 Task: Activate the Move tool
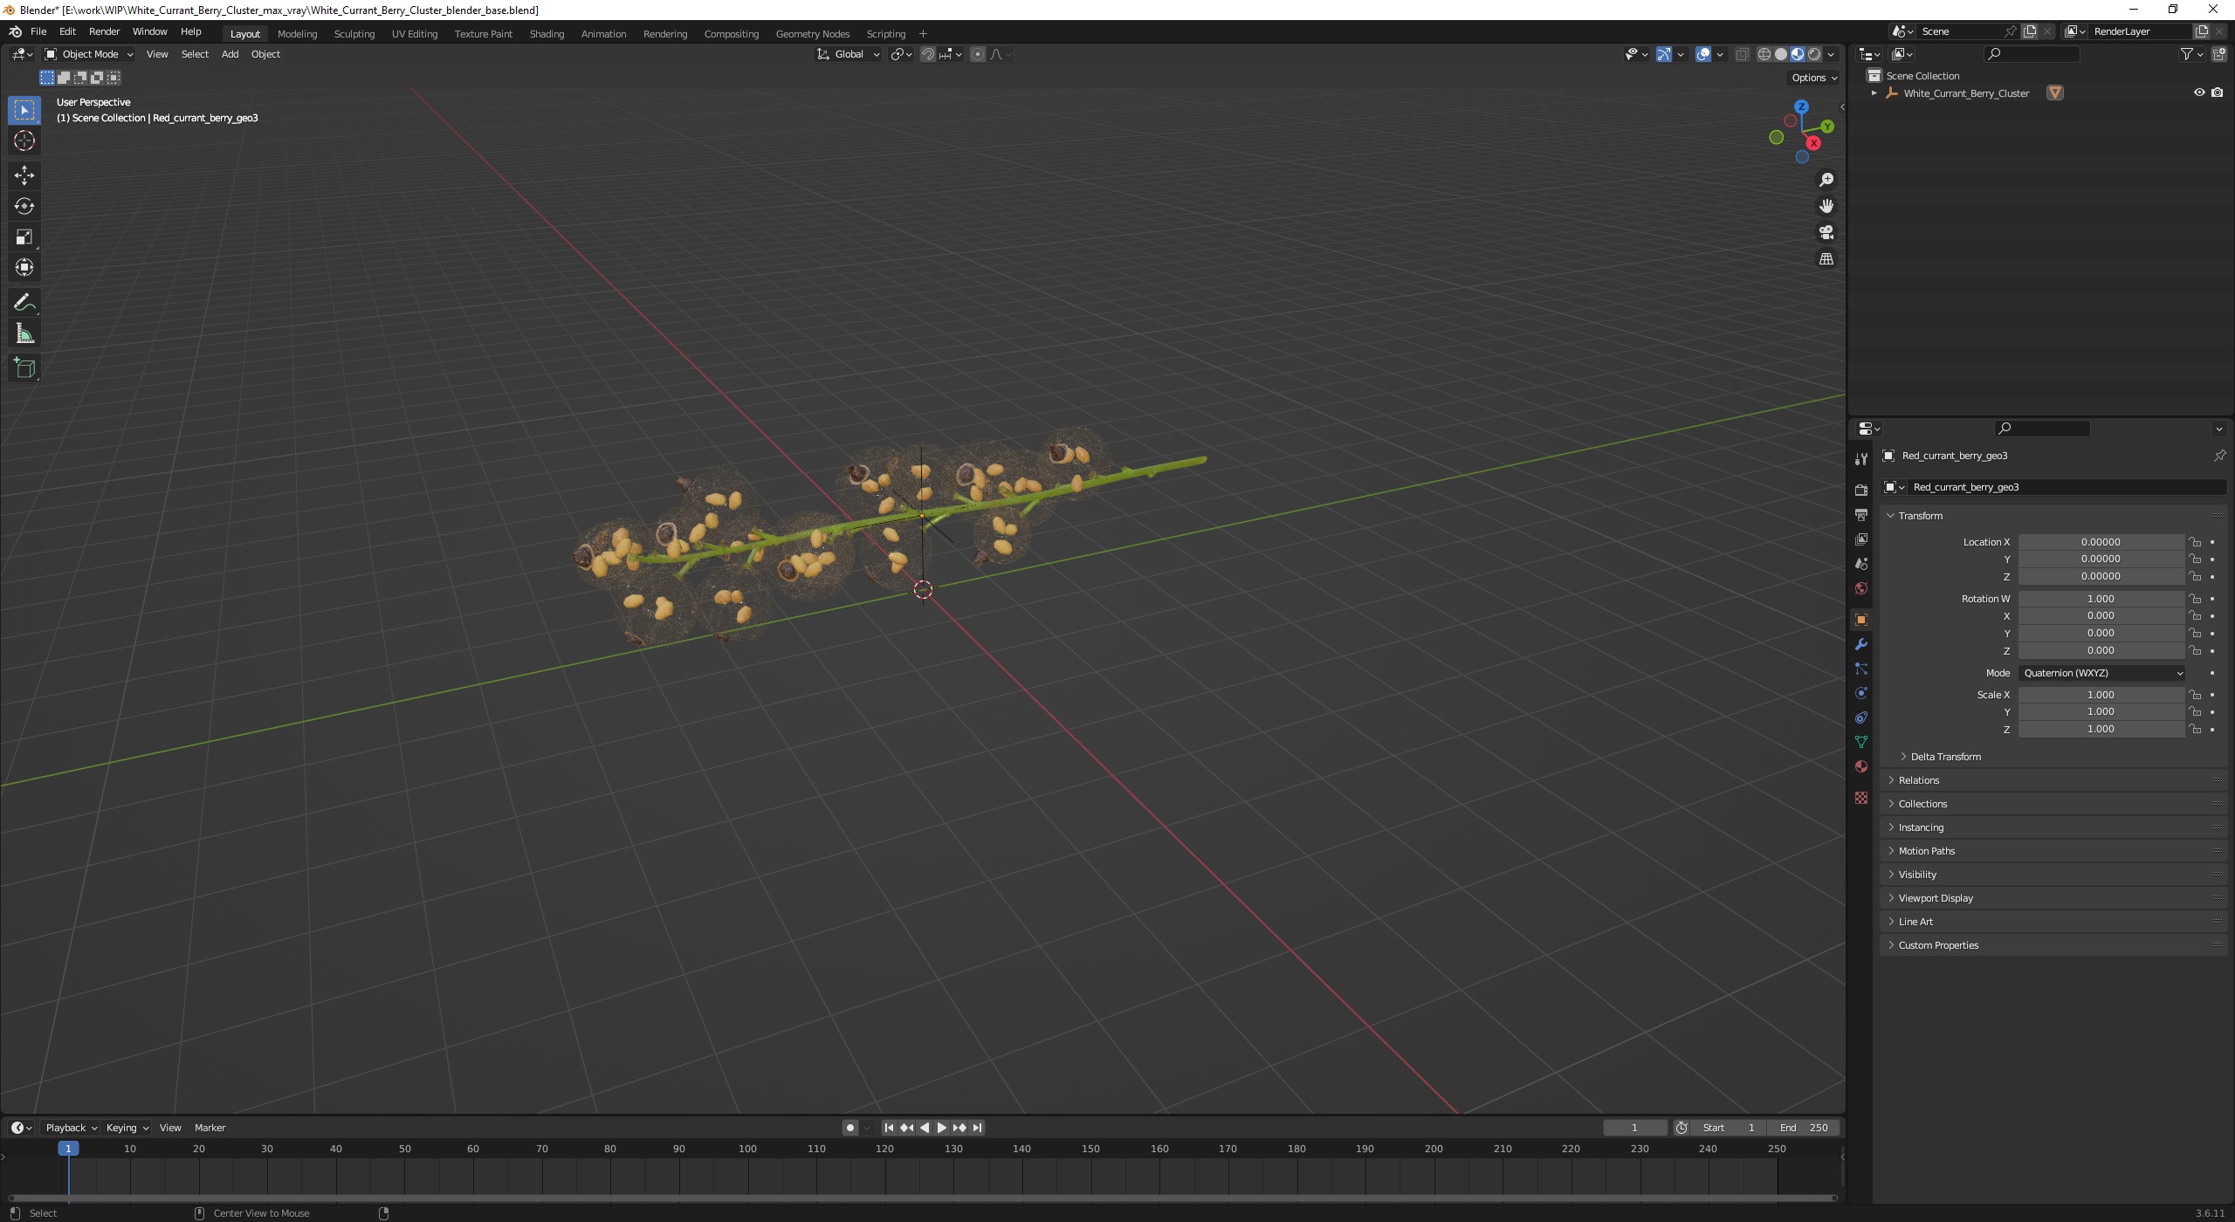[x=24, y=175]
